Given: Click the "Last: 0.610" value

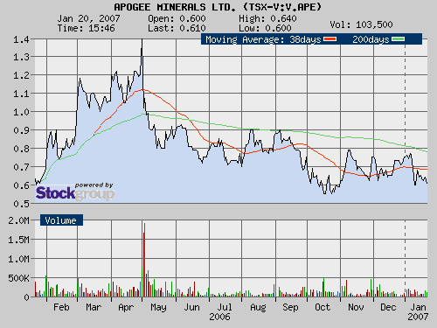Looking at the screenshot, I should [177, 28].
